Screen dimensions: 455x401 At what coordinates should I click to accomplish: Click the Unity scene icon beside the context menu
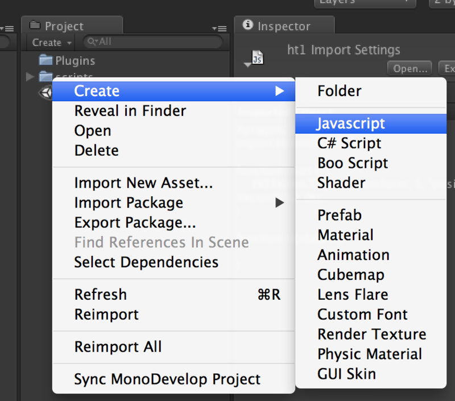click(x=45, y=92)
